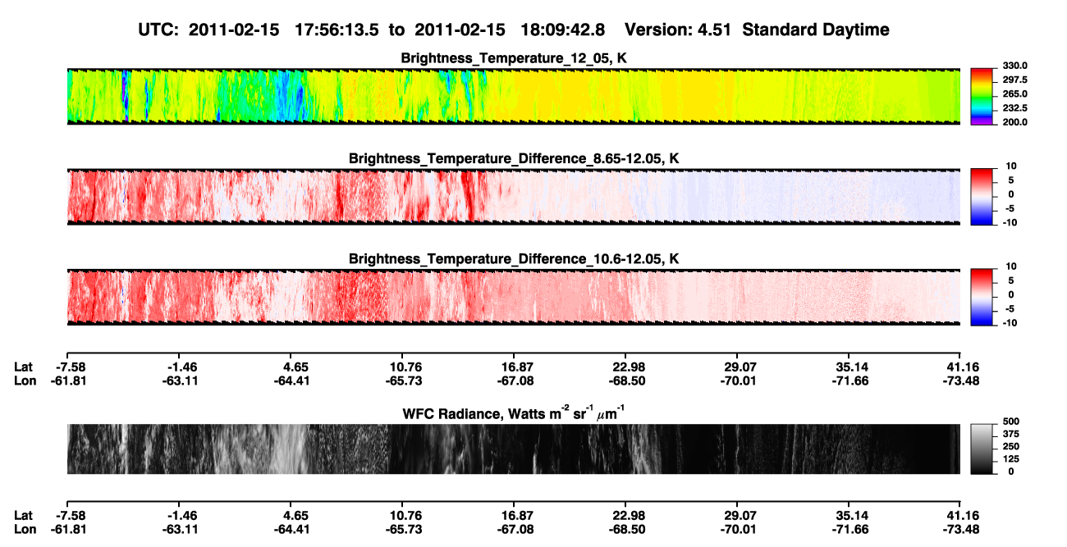Click the "Lat" label under the WFC Radiance panel
This screenshot has height=547, width=1067.
[23, 516]
